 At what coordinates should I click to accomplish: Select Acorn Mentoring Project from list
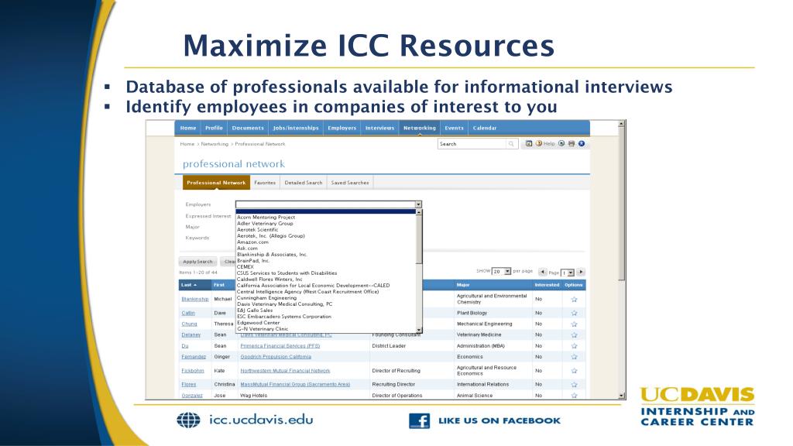266,218
